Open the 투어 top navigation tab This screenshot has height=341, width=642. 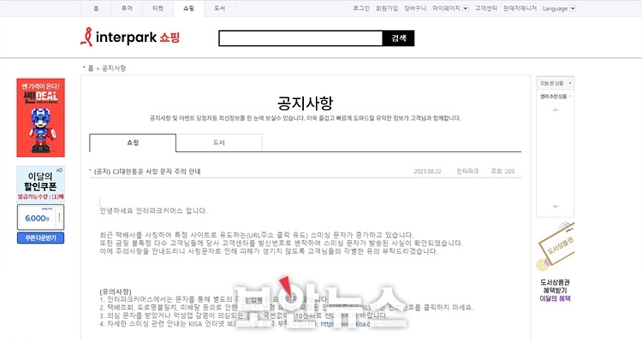[127, 9]
